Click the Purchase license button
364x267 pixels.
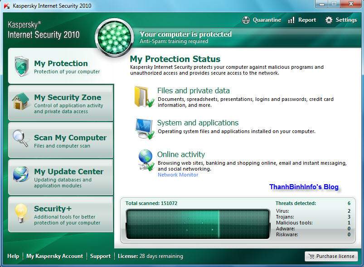tap(331, 256)
